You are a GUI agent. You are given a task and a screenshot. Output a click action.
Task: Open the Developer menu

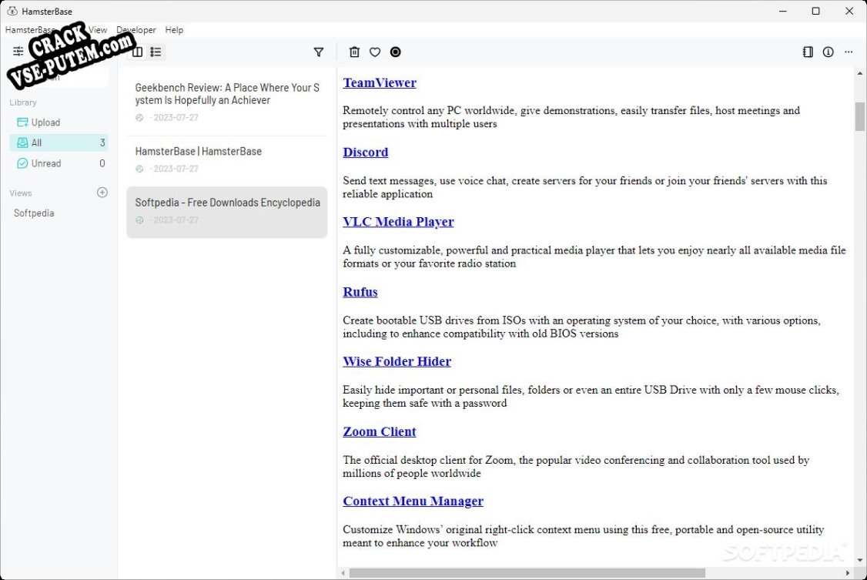(x=136, y=30)
